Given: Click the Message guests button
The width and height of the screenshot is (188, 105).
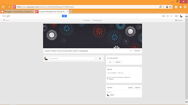Looking at the screenshot, I should 130,87.
